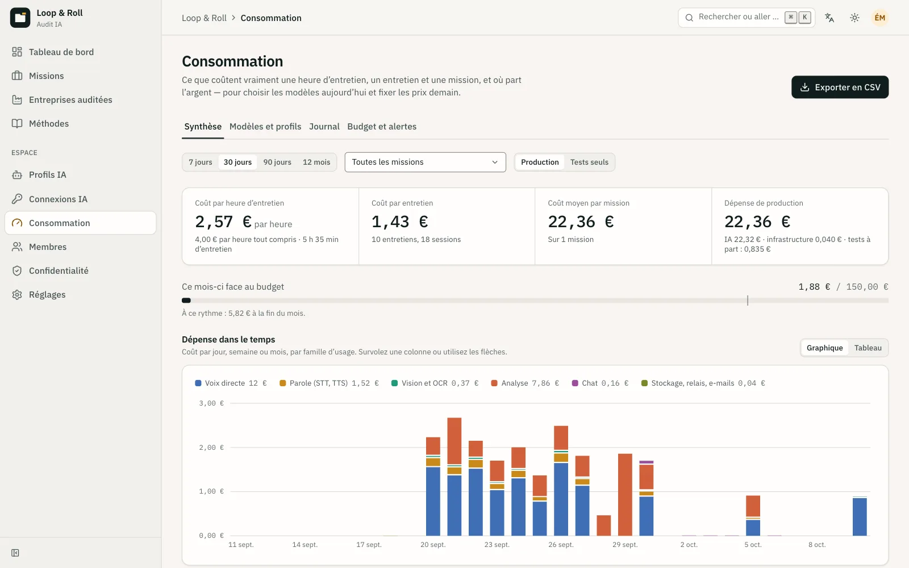Click the Loop & Roll breadcrumb link
The height and width of the screenshot is (568, 909).
pyautogui.click(x=204, y=18)
